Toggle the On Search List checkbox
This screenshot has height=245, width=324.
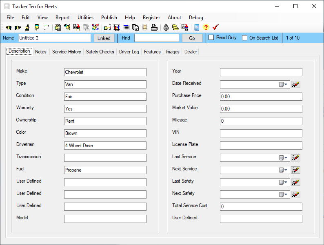click(245, 38)
